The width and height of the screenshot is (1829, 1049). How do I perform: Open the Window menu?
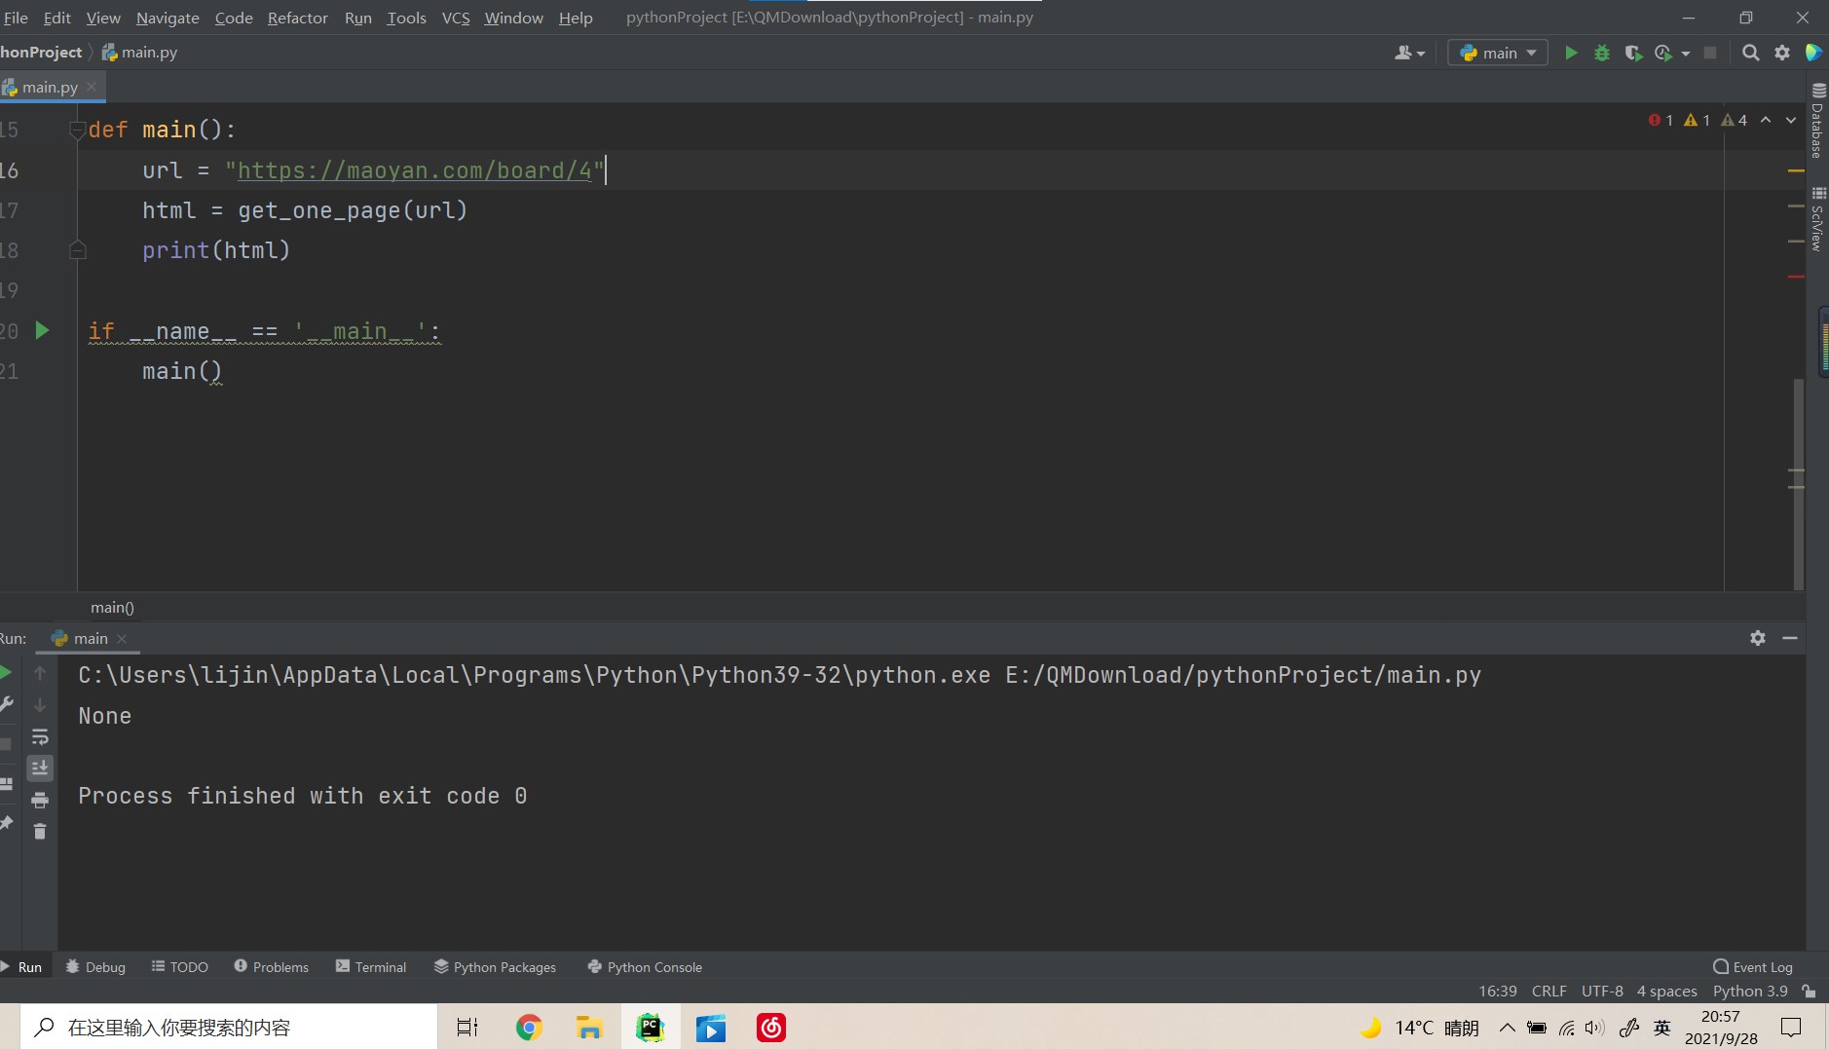pyautogui.click(x=513, y=18)
